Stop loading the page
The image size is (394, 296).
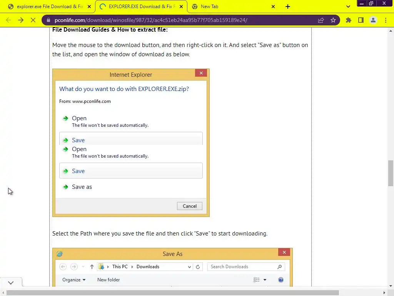point(33,20)
